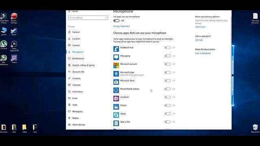The height and width of the screenshot is (146, 260).
Task: Select the Recycle Bin on desktop
Action: click(256, 129)
